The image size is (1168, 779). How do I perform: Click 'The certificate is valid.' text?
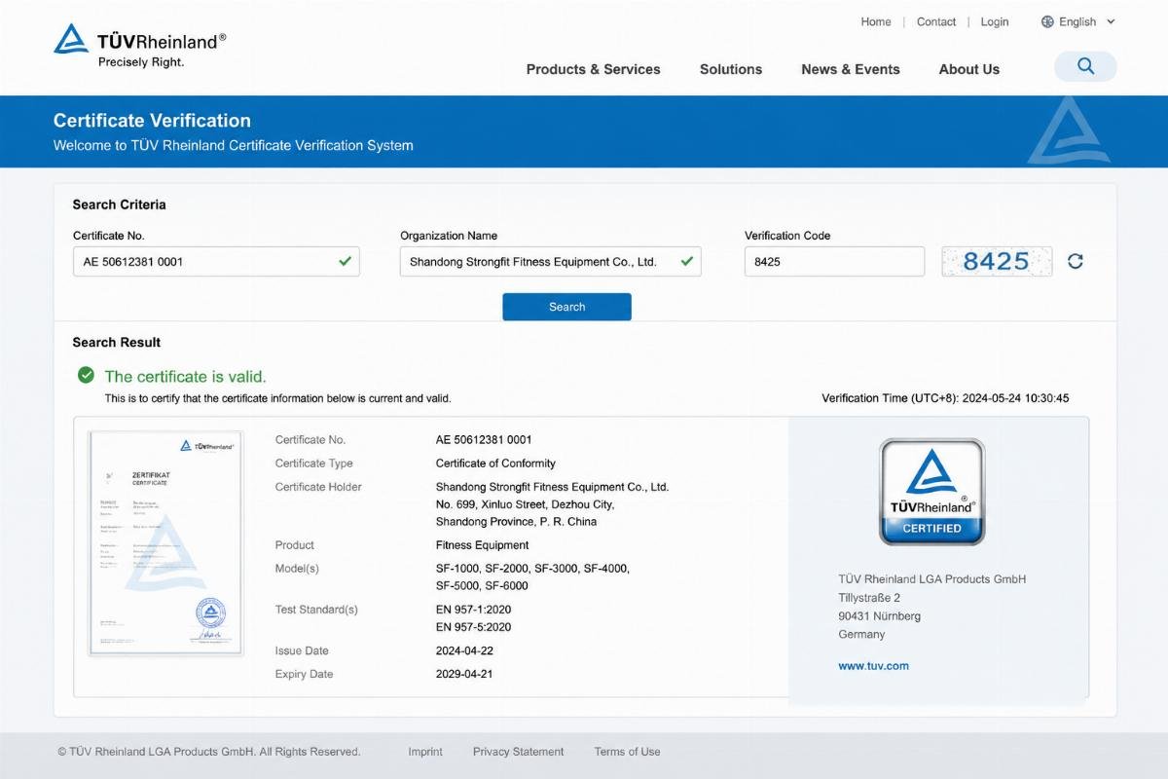point(185,376)
